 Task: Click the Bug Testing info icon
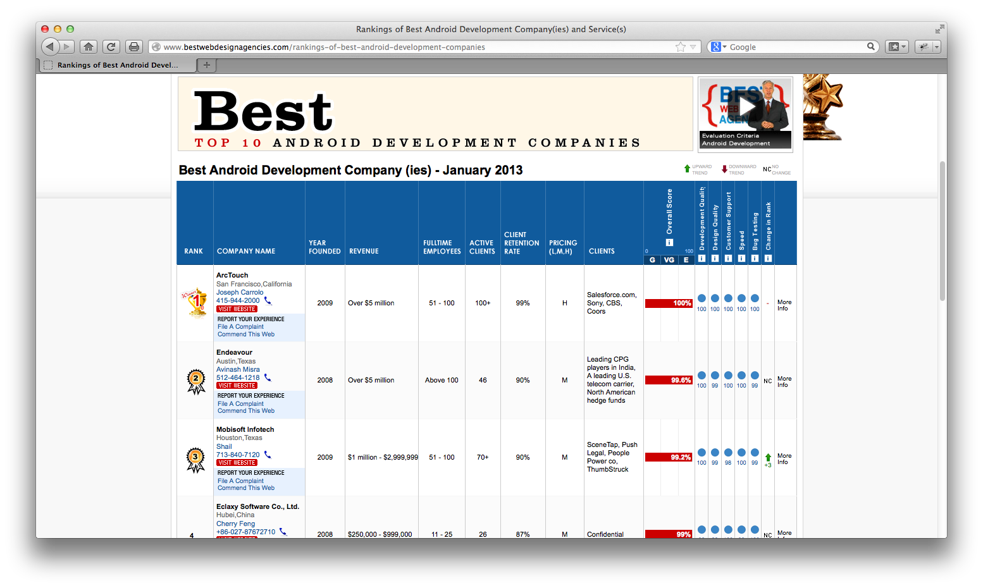(x=755, y=258)
